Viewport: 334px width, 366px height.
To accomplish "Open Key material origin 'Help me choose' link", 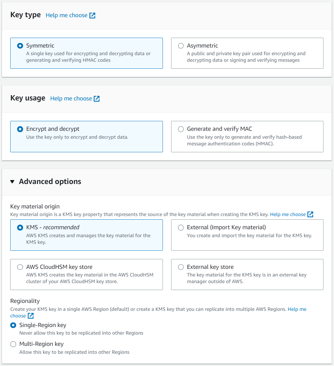I will pos(288,214).
